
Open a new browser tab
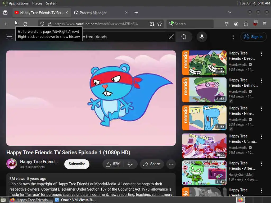136,13
